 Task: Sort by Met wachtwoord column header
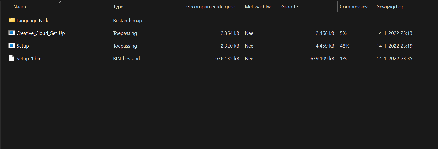coord(259,7)
